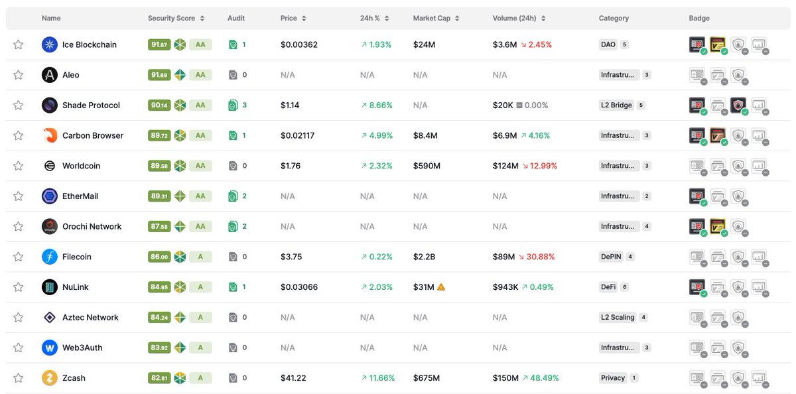Star Ice Blockchain as favorite
The height and width of the screenshot is (394, 796).
click(19, 45)
